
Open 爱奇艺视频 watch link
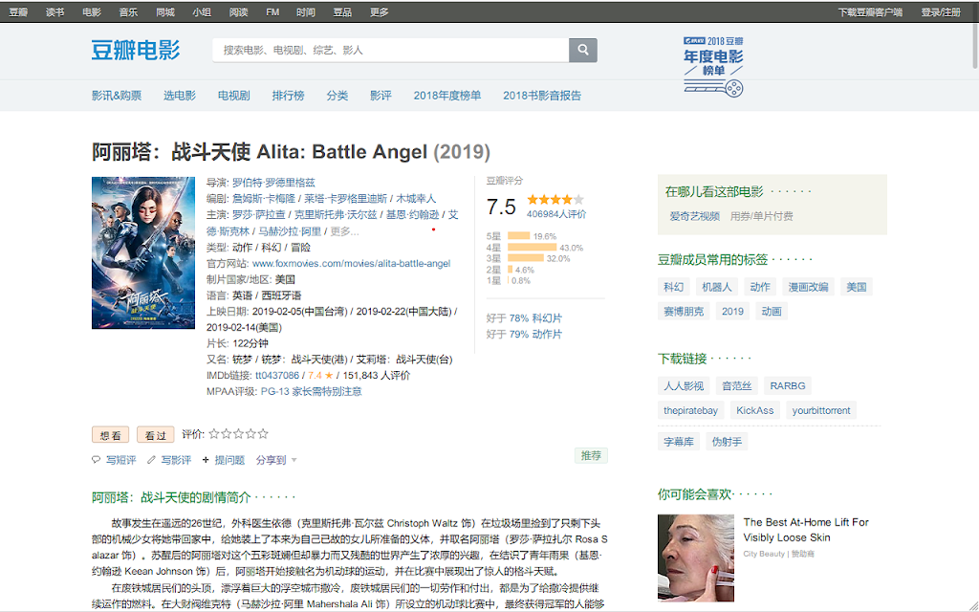695,216
